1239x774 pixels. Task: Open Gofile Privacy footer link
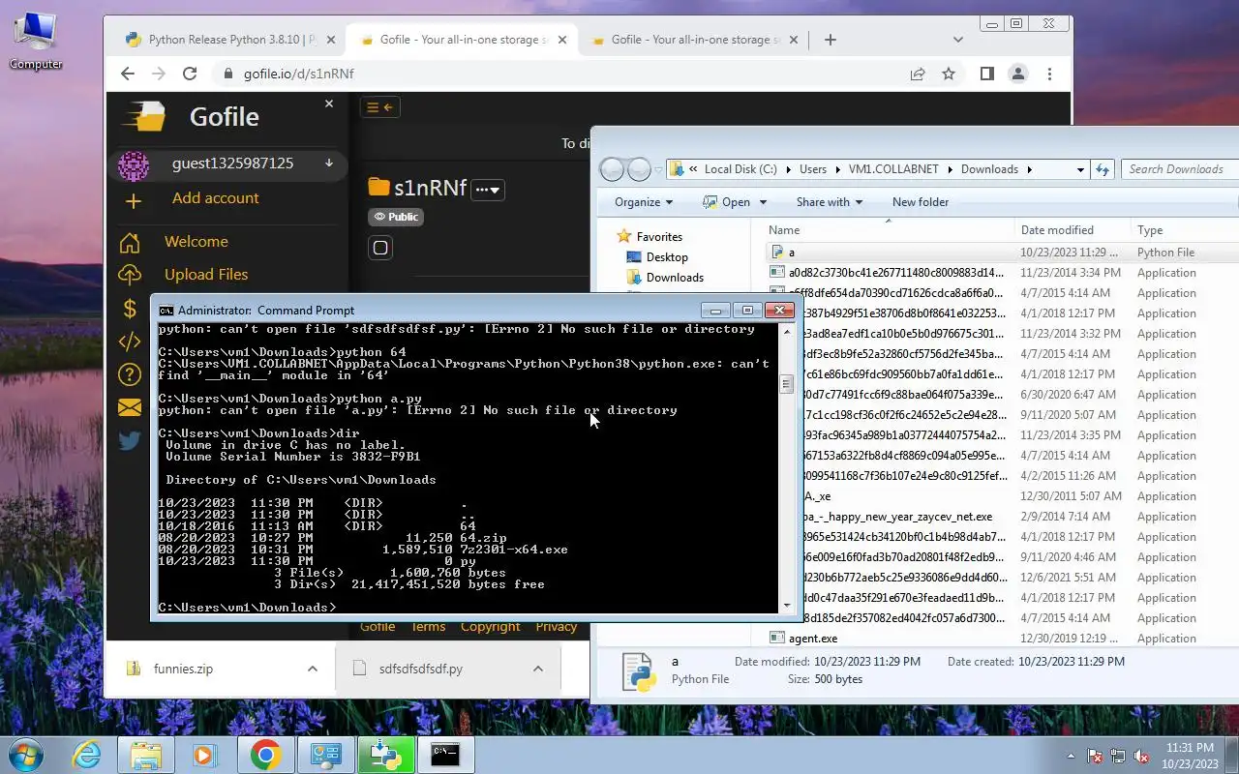[x=557, y=627]
